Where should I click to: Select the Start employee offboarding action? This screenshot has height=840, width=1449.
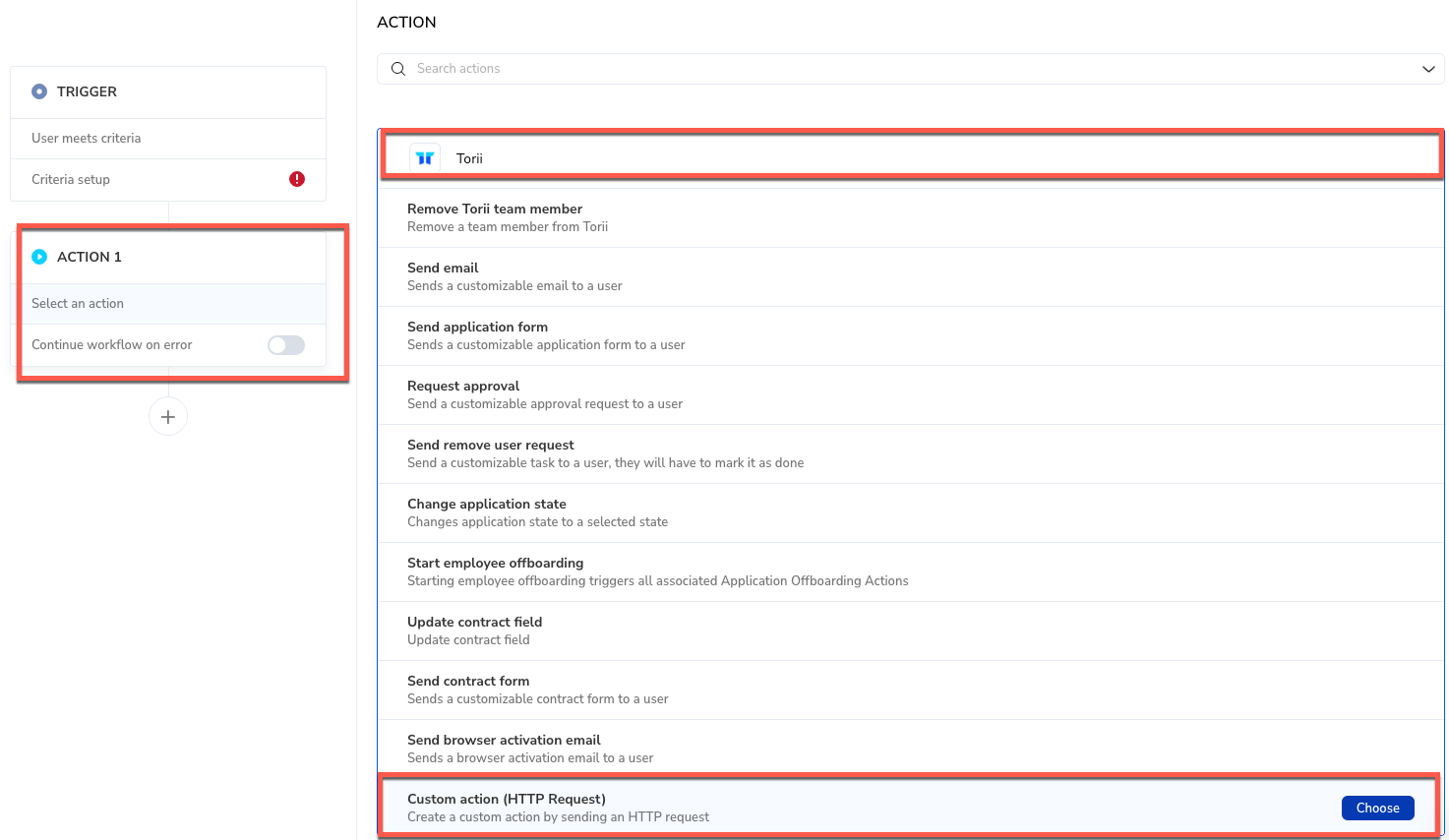tap(911, 571)
